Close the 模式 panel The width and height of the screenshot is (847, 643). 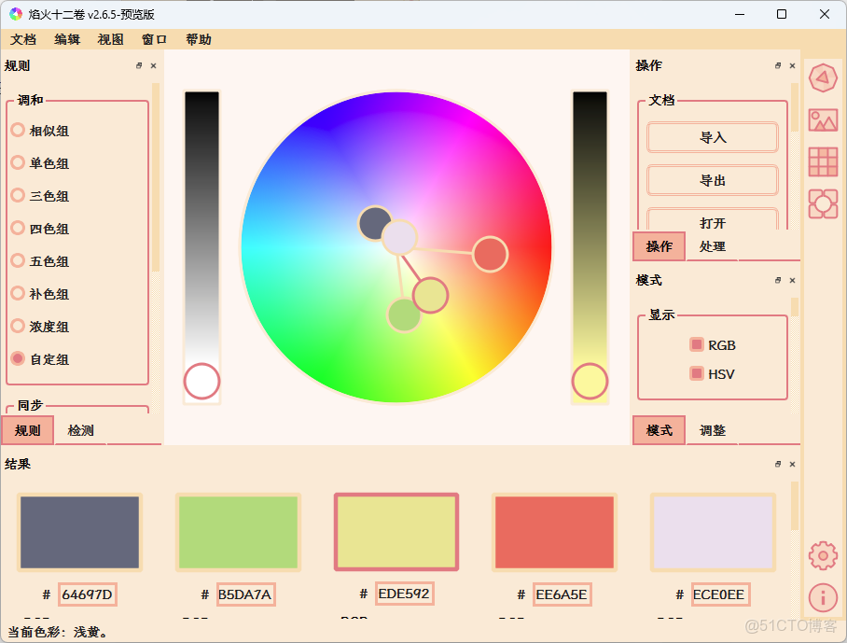click(793, 280)
